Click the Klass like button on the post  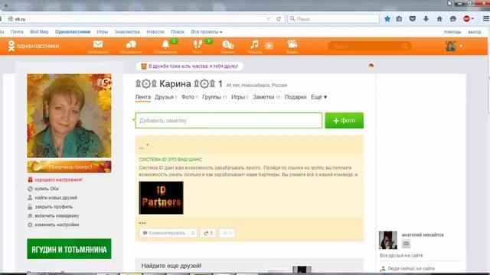tap(227, 233)
